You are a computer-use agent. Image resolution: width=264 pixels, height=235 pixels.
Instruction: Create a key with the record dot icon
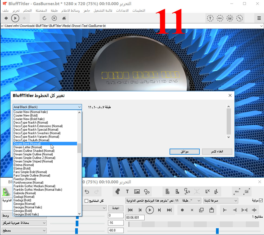click(x=182, y=210)
